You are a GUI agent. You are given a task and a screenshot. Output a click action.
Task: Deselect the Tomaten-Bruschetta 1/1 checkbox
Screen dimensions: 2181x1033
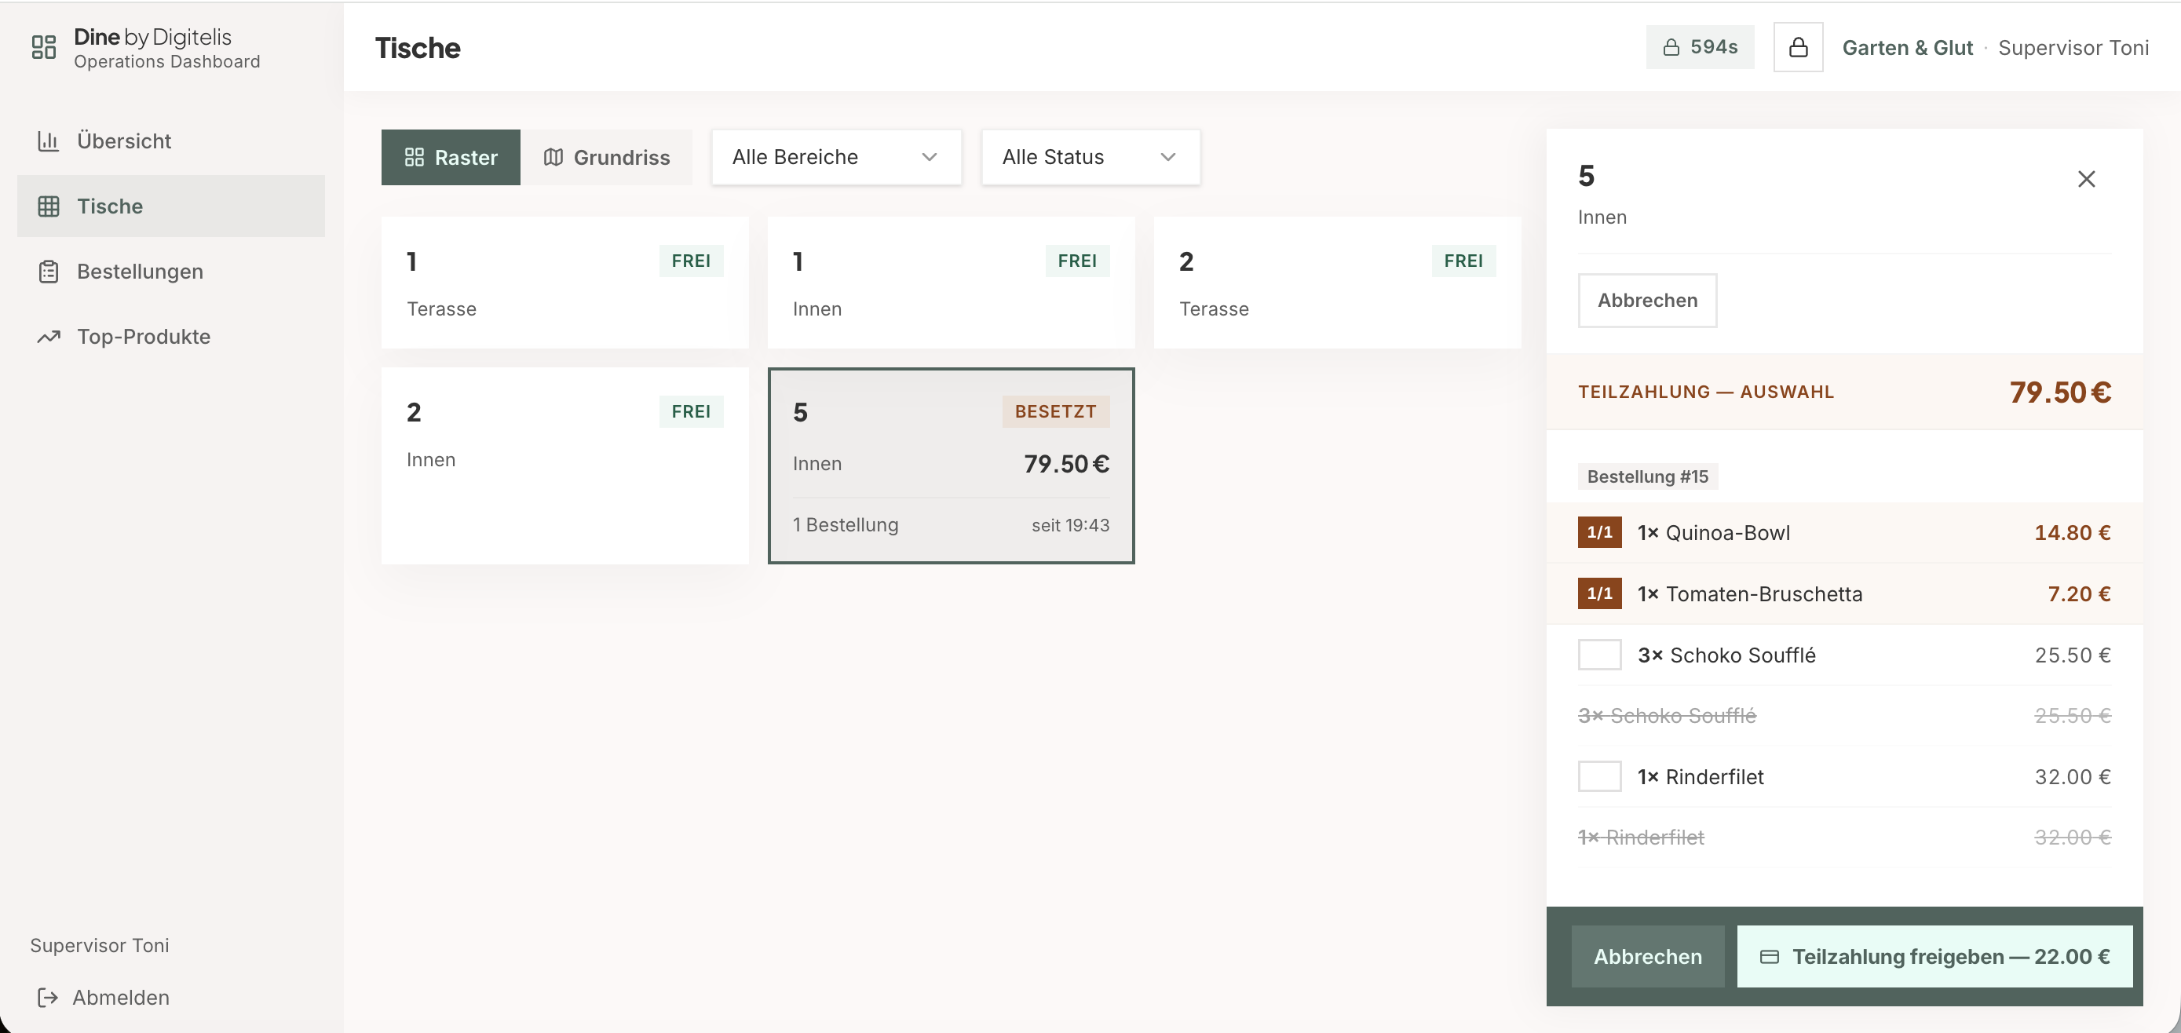tap(1599, 593)
